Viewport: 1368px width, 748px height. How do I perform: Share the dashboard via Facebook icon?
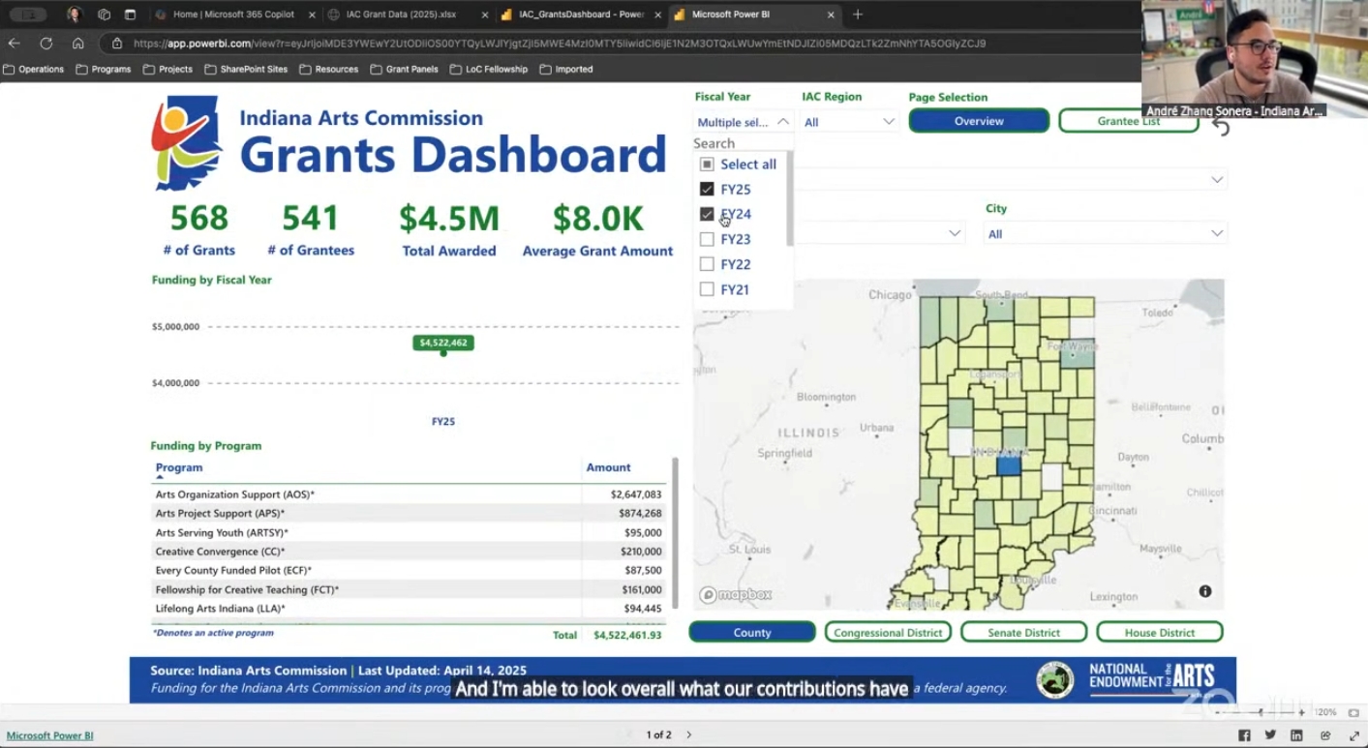tap(1244, 735)
